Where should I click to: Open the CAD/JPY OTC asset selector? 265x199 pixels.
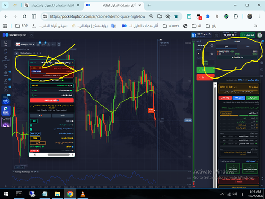[25, 44]
